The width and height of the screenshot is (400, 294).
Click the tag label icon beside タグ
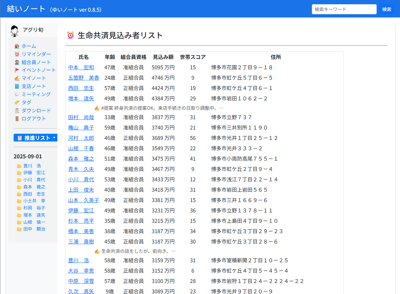[17, 102]
